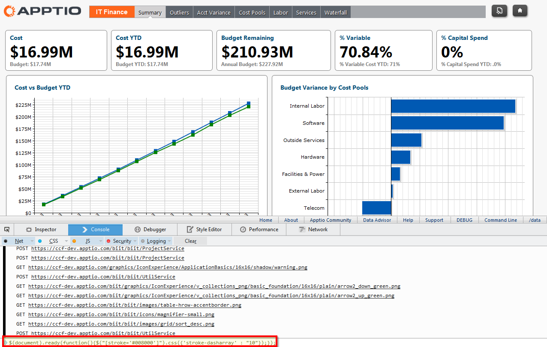This screenshot has width=547, height=347.
Task: Toggle the CSS messages filter
Action: coord(54,241)
